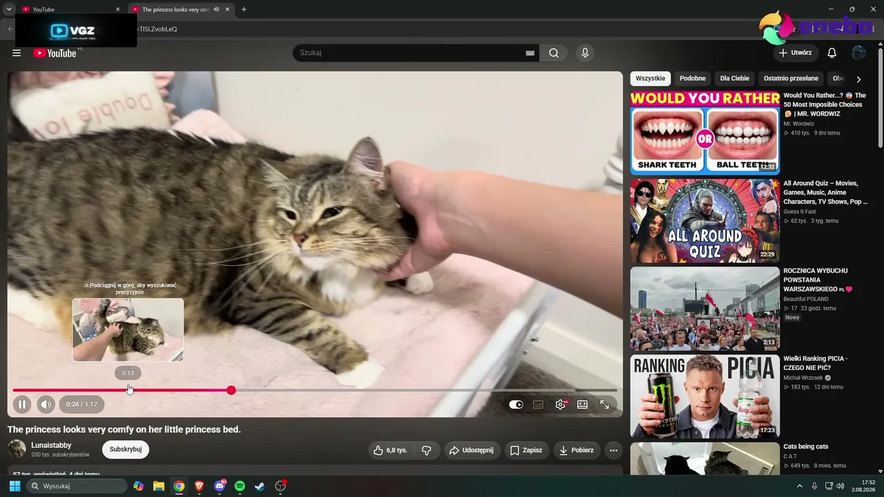Screen dimensions: 884x497
Task: Open the All Around Quiz video thumbnail
Action: point(705,221)
